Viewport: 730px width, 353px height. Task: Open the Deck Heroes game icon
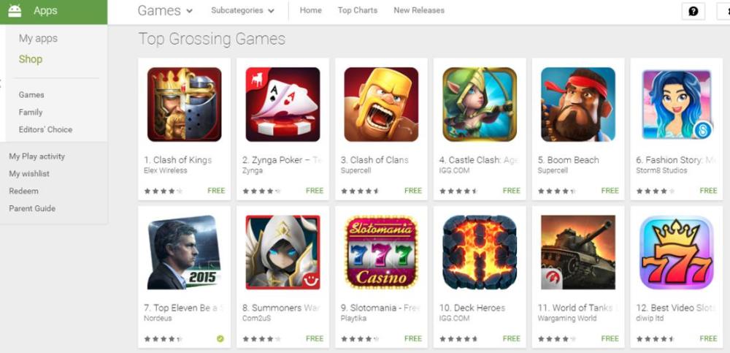coord(480,252)
